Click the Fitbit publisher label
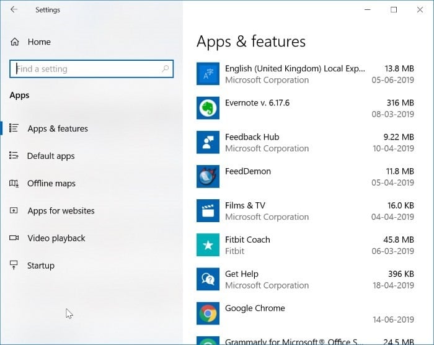 click(234, 251)
